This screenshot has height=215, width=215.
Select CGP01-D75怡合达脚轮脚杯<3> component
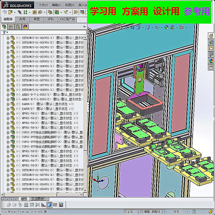pos(42,142)
